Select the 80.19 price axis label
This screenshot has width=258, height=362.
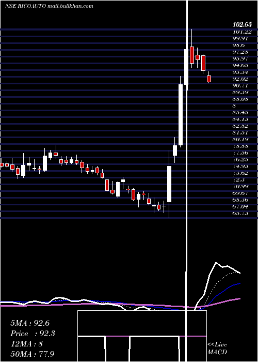241,139
